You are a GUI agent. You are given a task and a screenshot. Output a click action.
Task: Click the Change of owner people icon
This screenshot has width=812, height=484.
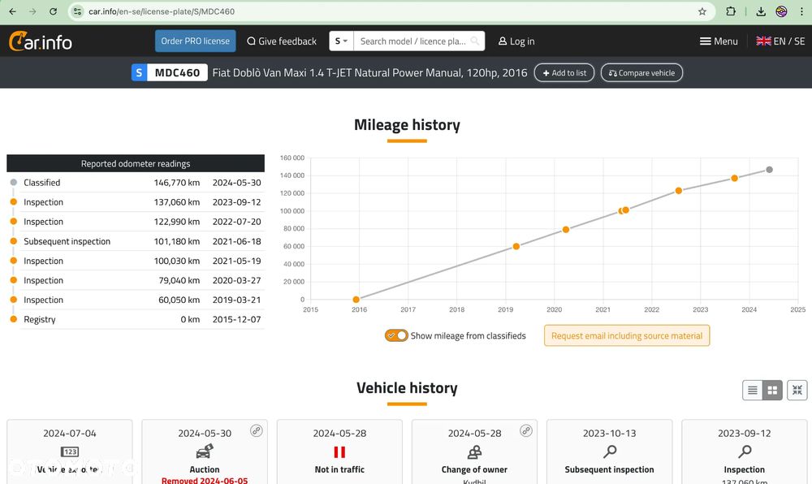click(x=474, y=452)
